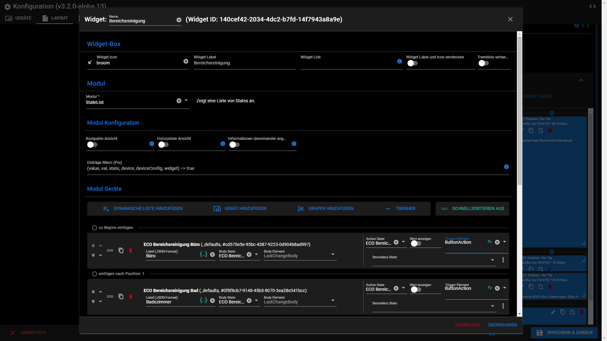Click SPEICHERN & ZURÜCK button
The width and height of the screenshot is (607, 341).
click(x=564, y=332)
